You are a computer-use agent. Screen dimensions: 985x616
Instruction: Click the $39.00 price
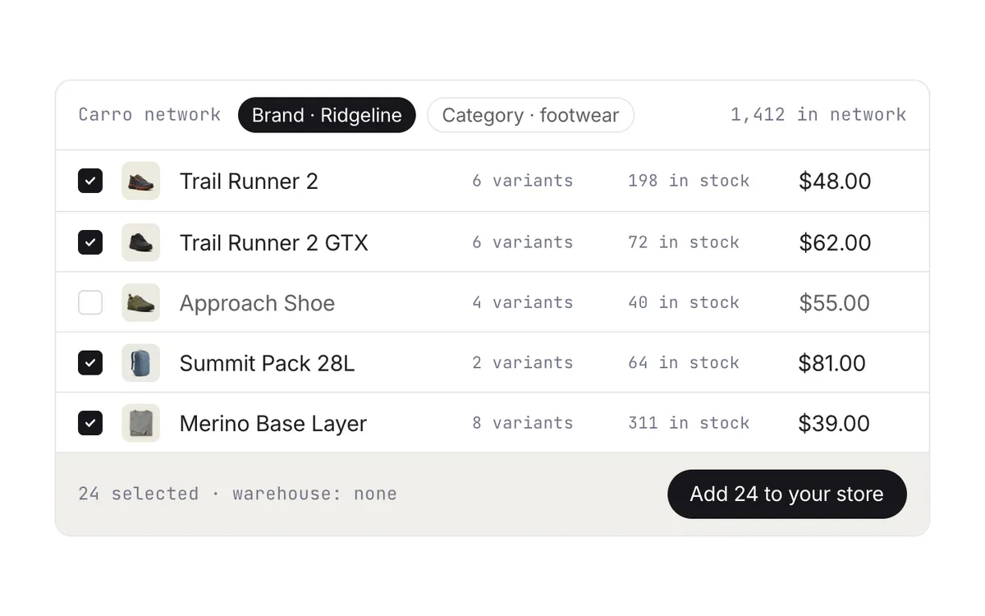point(834,423)
